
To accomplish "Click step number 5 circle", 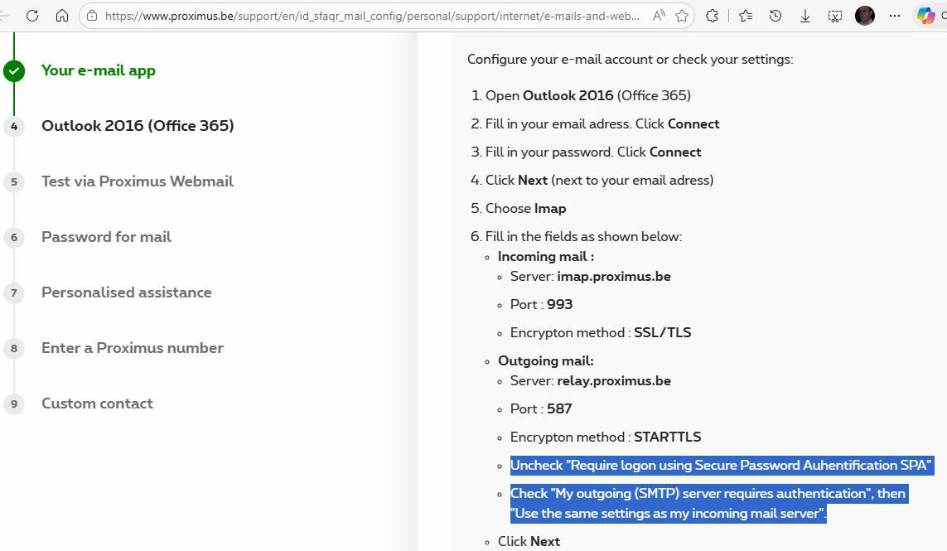I will coord(14,181).
